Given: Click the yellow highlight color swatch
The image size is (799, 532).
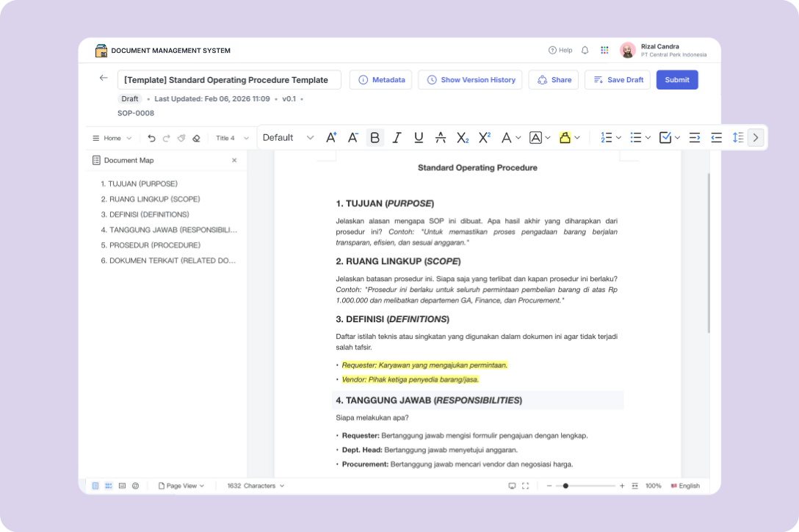Looking at the screenshot, I should pyautogui.click(x=565, y=137).
